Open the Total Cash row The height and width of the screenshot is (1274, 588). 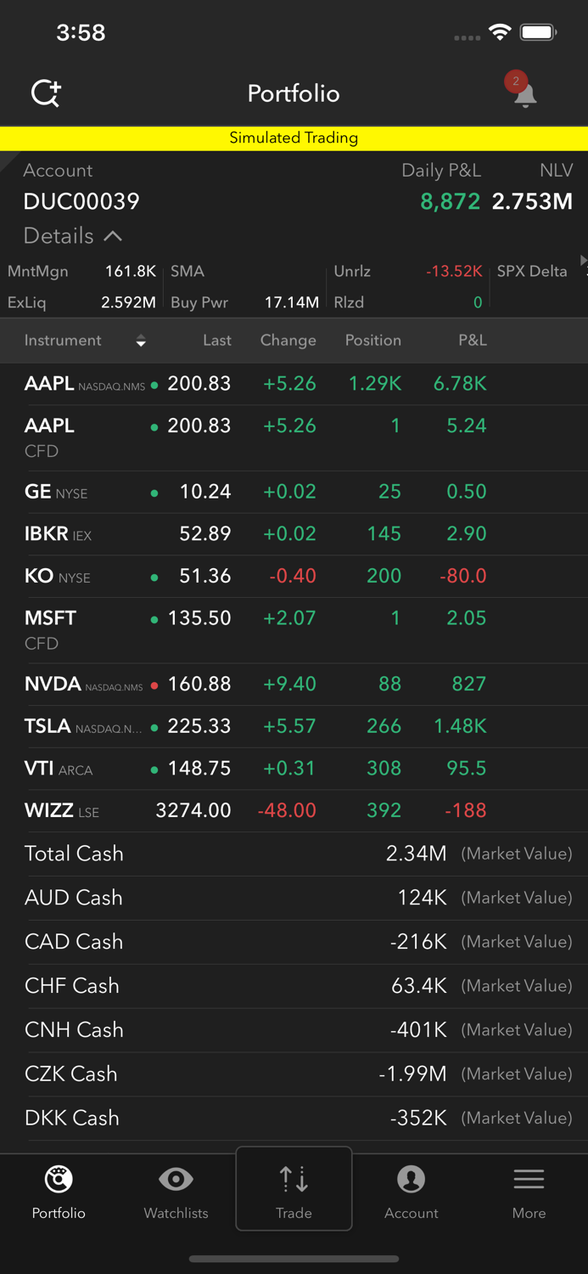tap(294, 854)
